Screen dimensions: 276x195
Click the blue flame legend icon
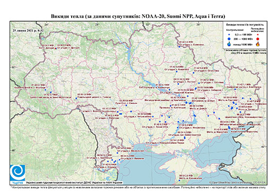(229, 44)
